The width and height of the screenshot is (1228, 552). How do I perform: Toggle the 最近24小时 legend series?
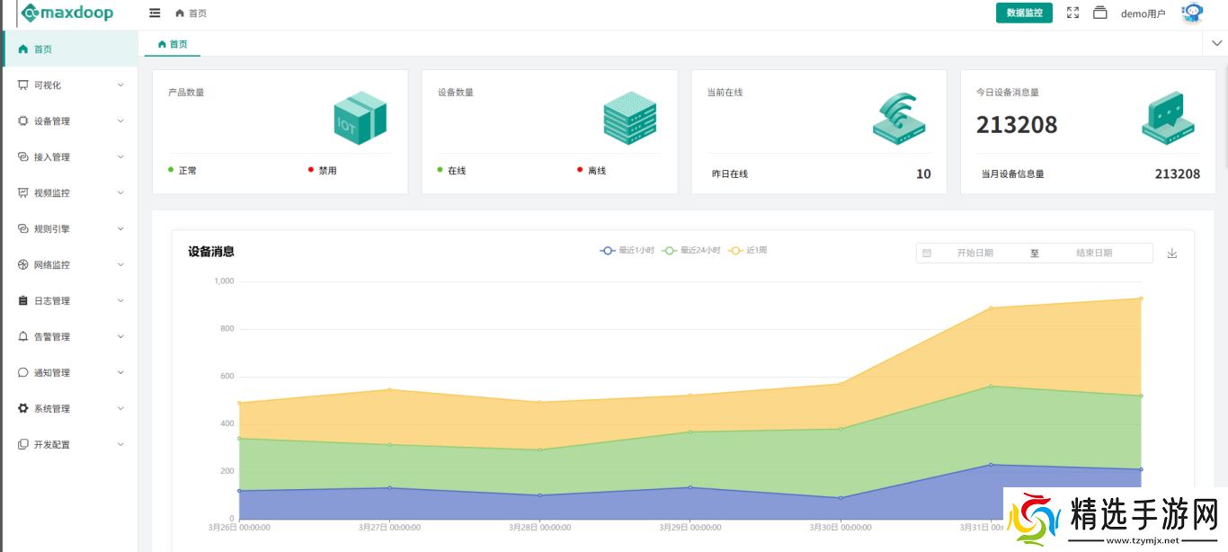click(691, 251)
